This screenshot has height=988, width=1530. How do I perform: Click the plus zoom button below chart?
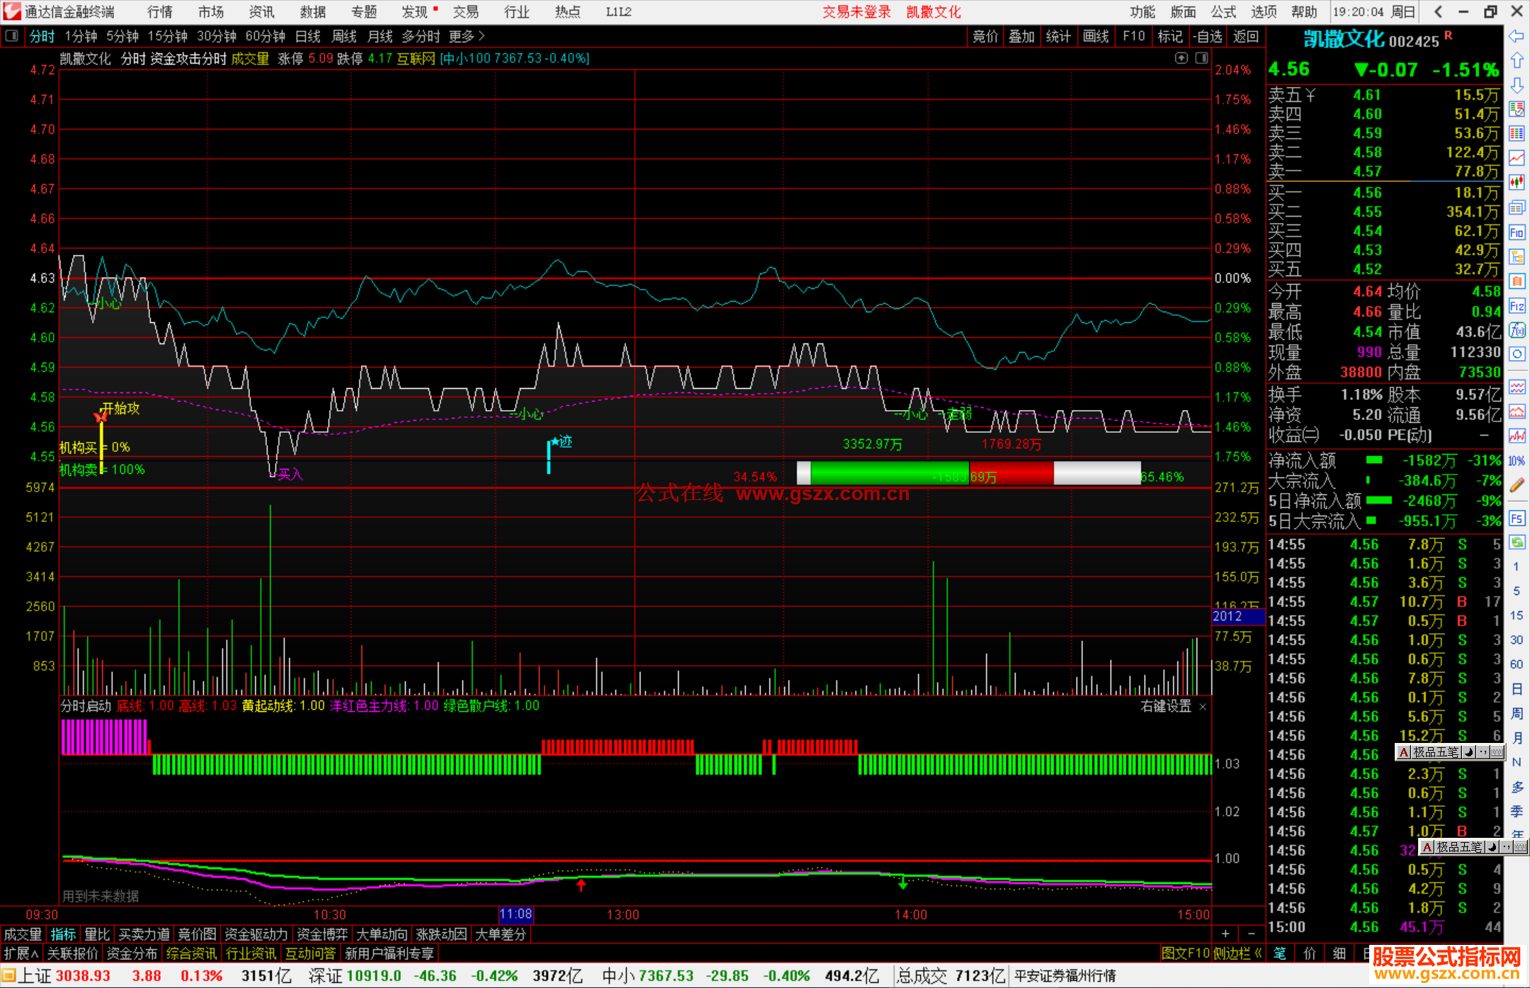coord(1225,934)
